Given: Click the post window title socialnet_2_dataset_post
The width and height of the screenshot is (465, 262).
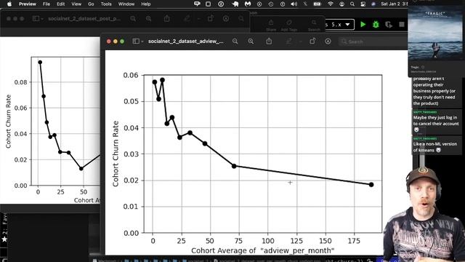Looking at the screenshot, I should (x=84, y=18).
